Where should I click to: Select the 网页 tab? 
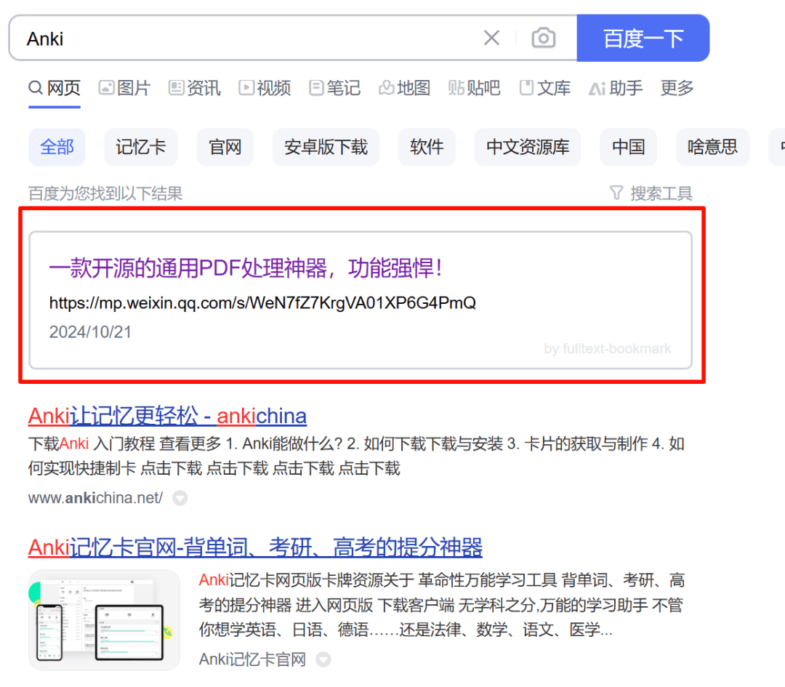[x=55, y=88]
